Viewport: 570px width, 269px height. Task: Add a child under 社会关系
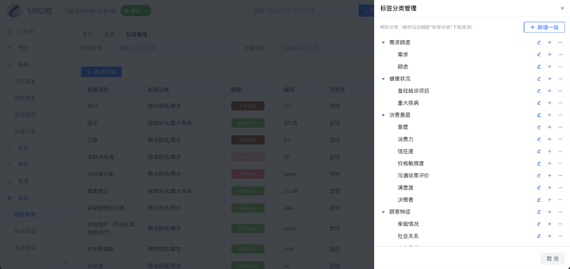click(x=549, y=236)
